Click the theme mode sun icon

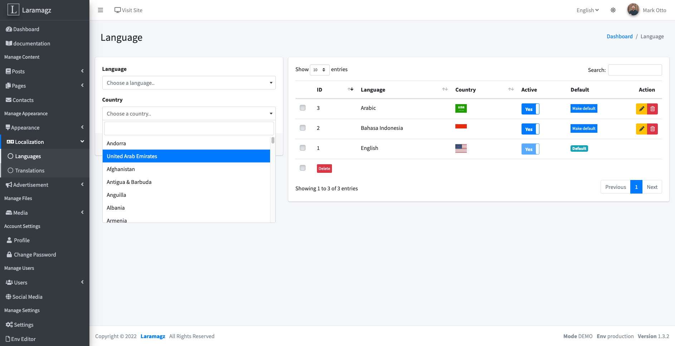point(613,10)
